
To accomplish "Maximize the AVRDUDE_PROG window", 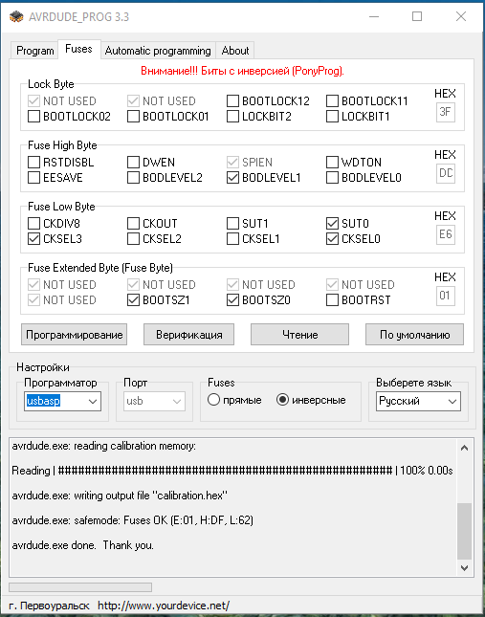I will [417, 16].
